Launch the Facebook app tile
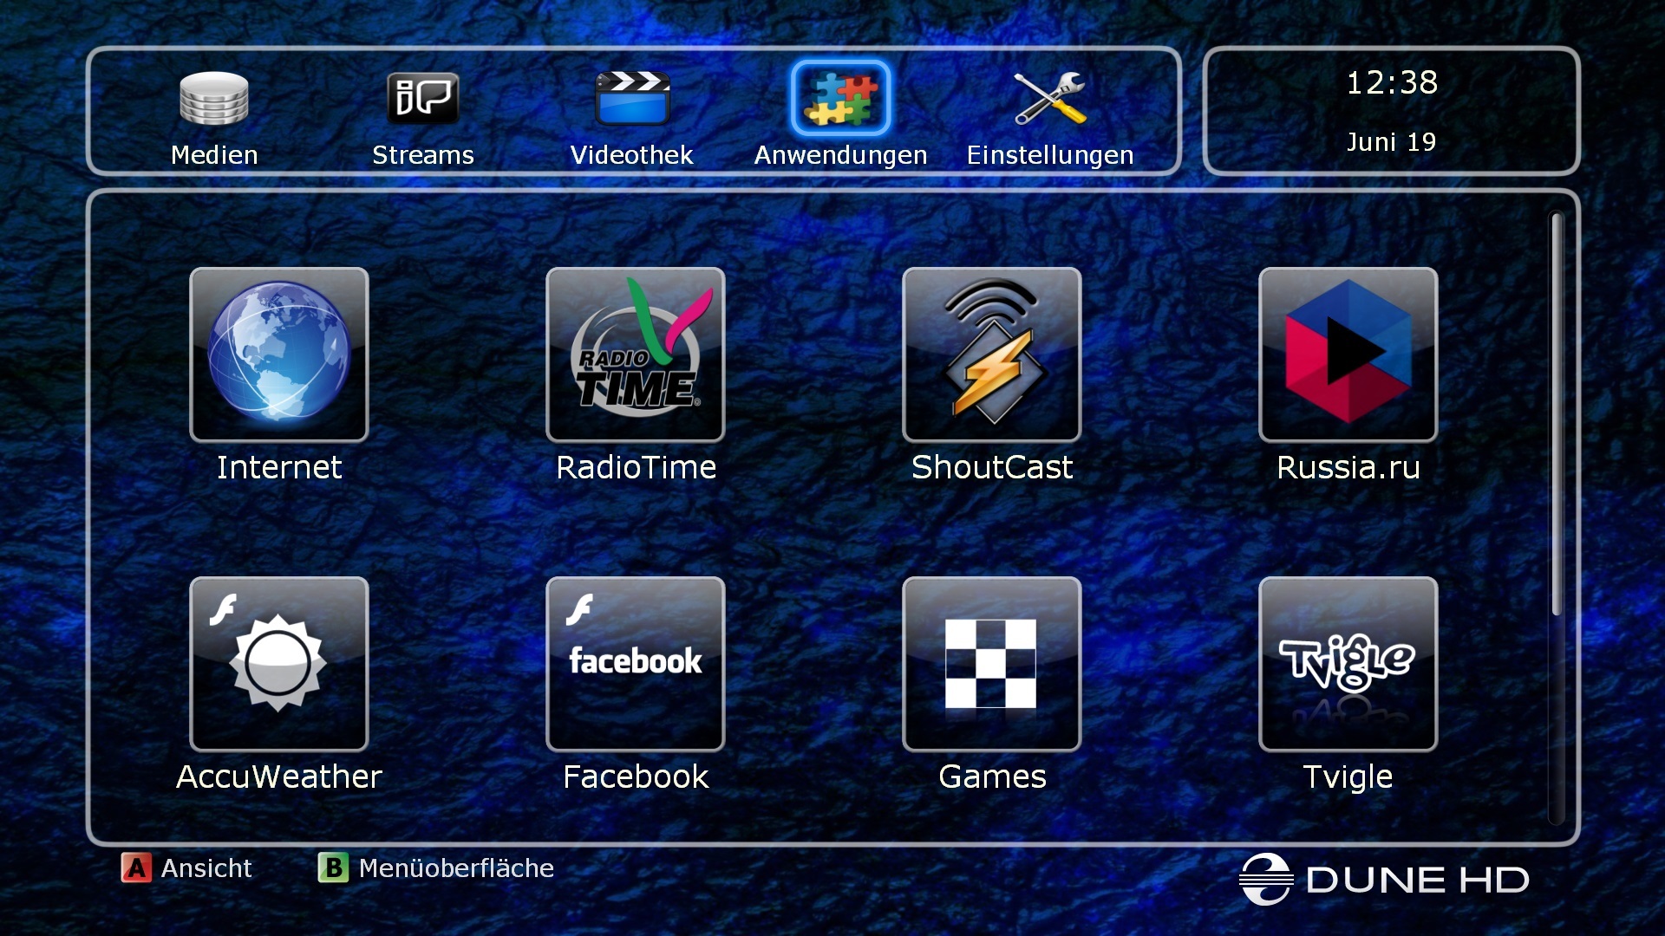Screen dimensions: 1665x936 pyautogui.click(x=635, y=663)
